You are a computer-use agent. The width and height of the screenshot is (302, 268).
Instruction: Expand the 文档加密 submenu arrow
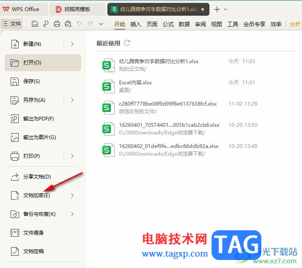click(72, 195)
